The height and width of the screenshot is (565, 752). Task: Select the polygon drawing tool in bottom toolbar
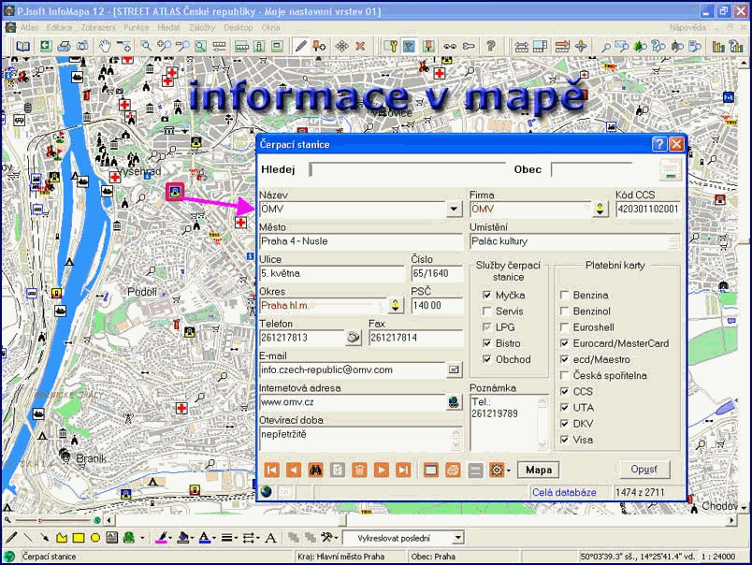click(62, 538)
